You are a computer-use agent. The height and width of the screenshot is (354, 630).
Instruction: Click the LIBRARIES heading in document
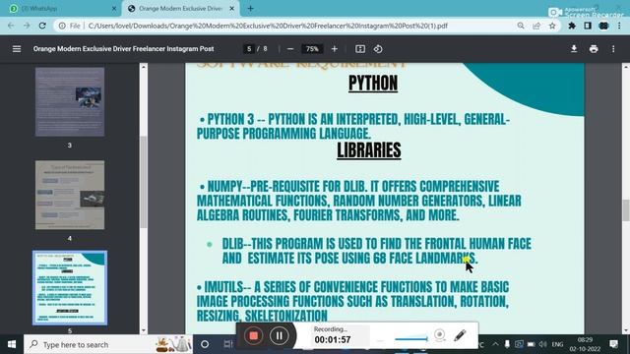pos(369,150)
